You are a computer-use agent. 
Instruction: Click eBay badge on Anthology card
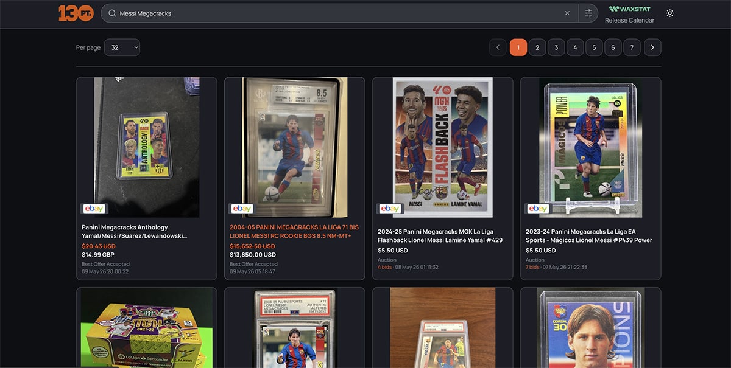click(x=94, y=209)
